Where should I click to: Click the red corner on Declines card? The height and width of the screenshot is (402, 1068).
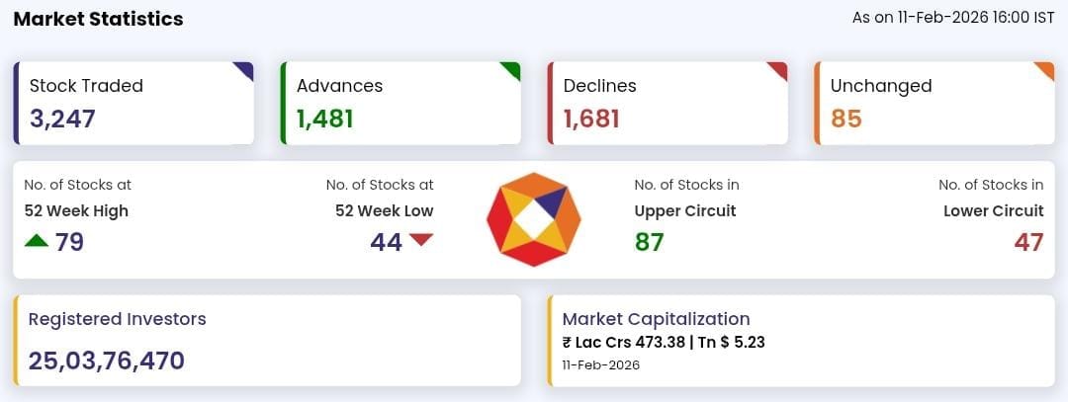click(x=779, y=69)
